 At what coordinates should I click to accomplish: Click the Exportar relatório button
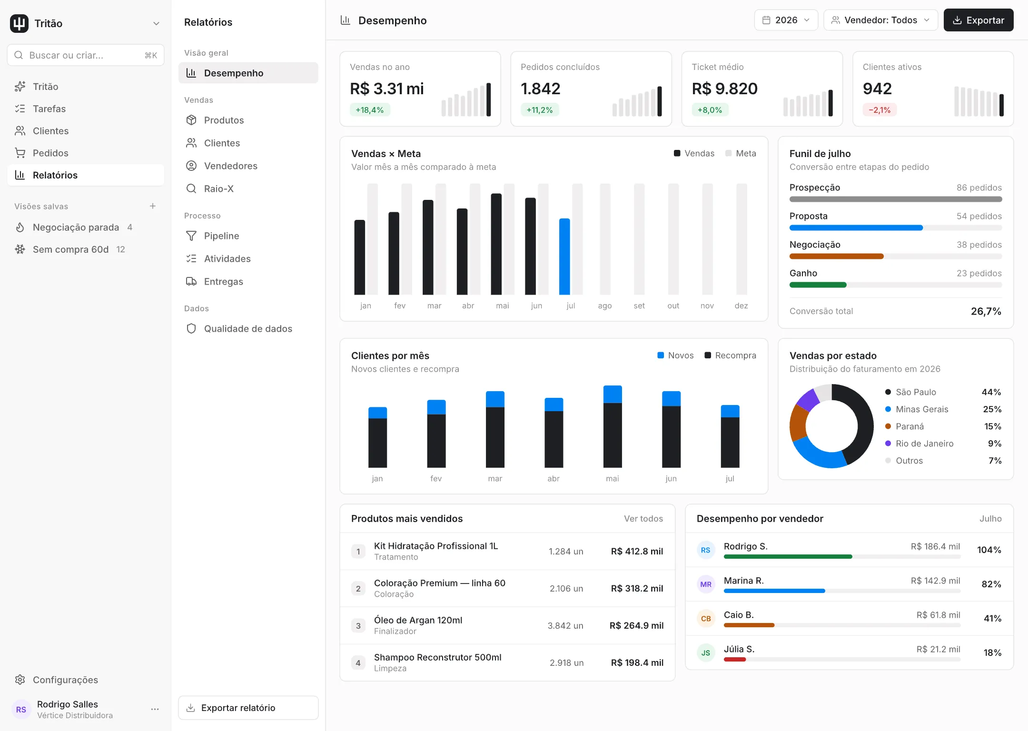[x=248, y=708]
